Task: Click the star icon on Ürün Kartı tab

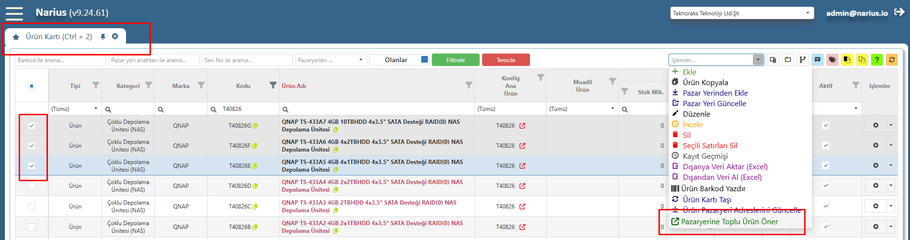Action: 16,37
